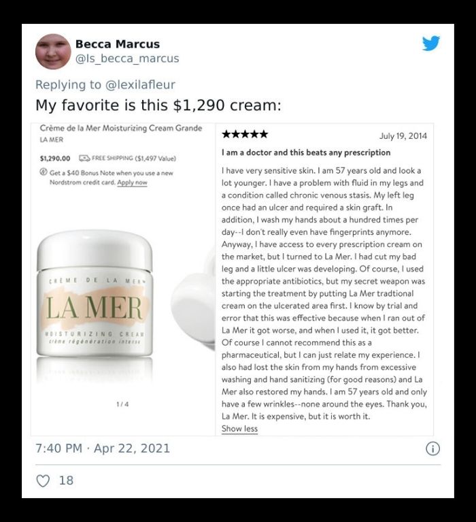The width and height of the screenshot is (476, 522).
Task: Open the @ls_becca_marcus handle
Action: pos(127,59)
